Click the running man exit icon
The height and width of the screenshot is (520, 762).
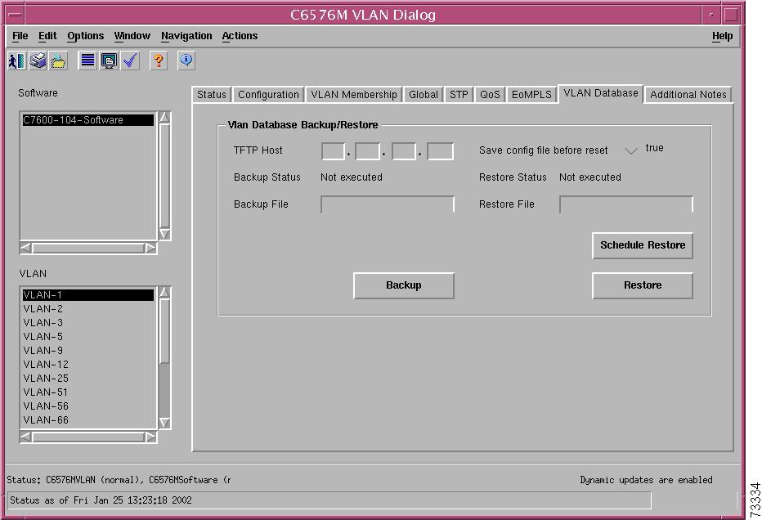pyautogui.click(x=17, y=61)
